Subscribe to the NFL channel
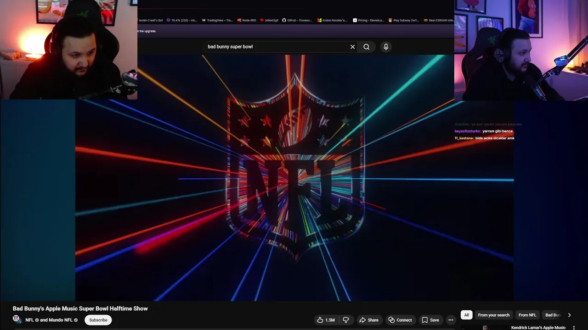The image size is (588, 330). pos(98,320)
